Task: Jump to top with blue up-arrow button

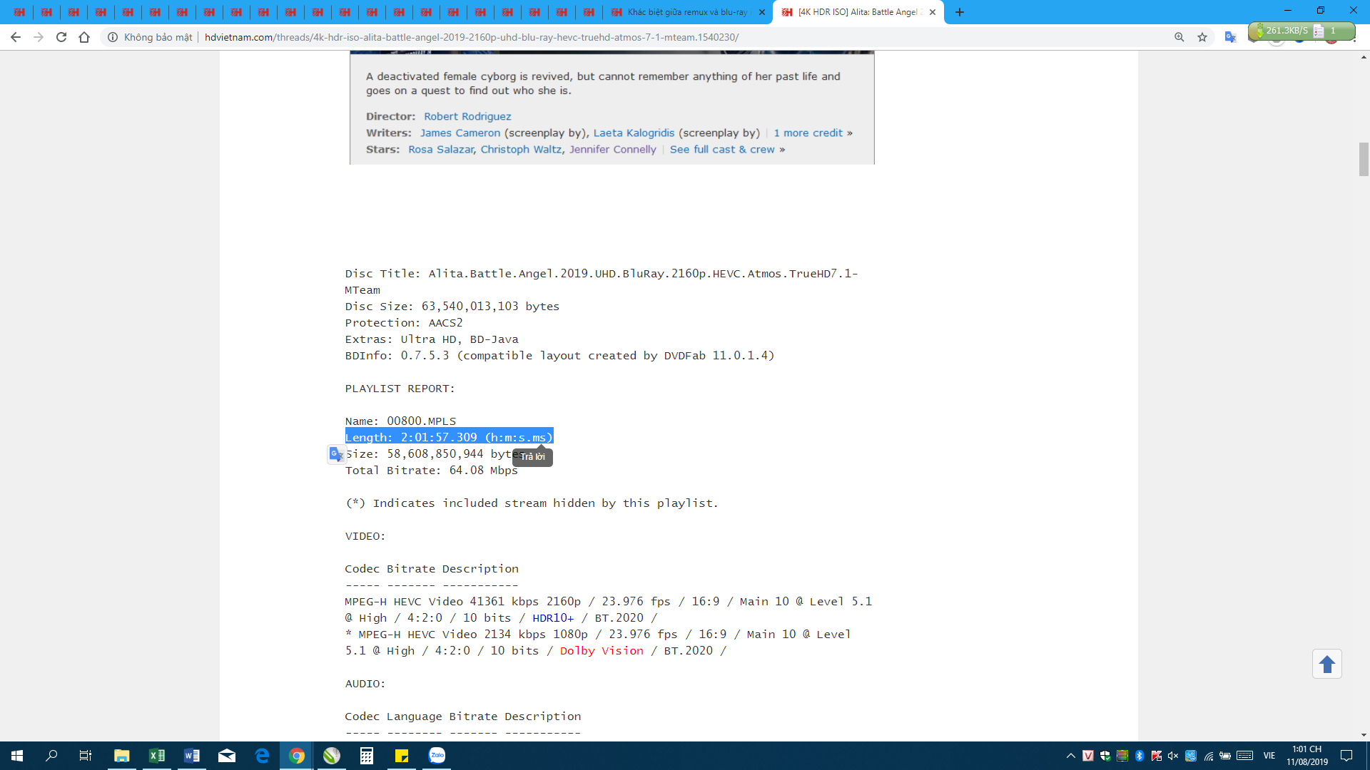Action: click(x=1327, y=664)
